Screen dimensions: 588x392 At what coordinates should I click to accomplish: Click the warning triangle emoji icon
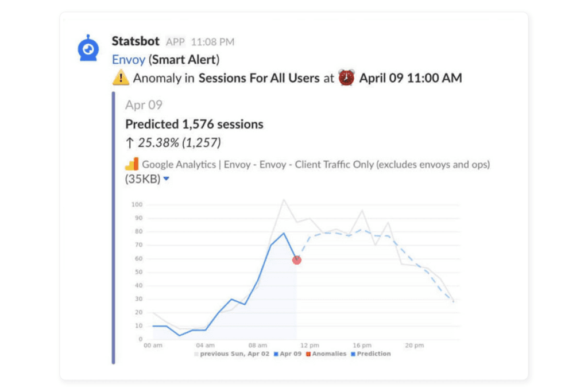coord(121,77)
